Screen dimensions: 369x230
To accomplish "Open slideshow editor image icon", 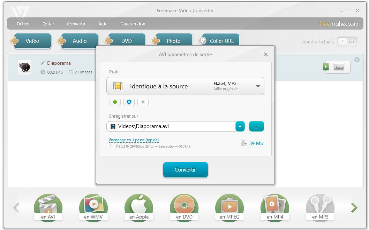I will [x=339, y=67].
